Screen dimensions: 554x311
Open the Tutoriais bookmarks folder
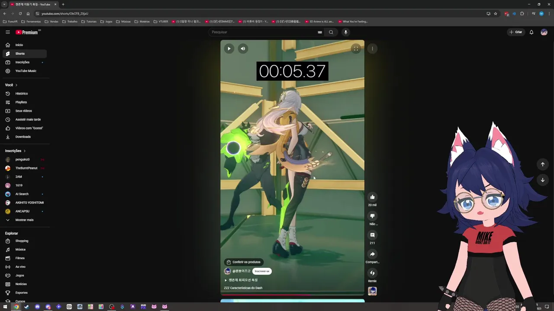point(89,21)
